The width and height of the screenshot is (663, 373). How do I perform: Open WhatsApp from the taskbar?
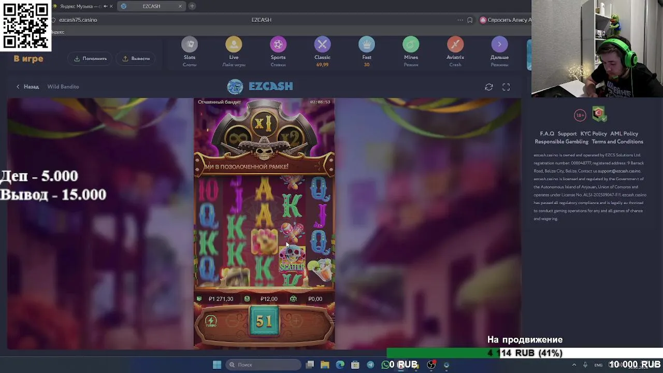tap(385, 365)
